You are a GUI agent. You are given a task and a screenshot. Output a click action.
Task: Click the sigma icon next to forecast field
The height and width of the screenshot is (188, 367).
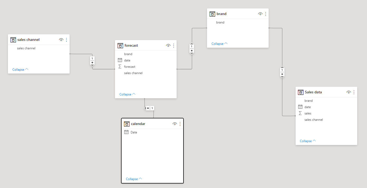120,67
